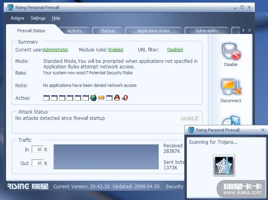This screenshot has height=200, width=268.
Task: Click the No applications denied network access note
Action: (x=90, y=85)
